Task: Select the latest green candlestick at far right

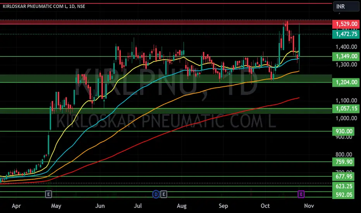Action: click(x=299, y=46)
